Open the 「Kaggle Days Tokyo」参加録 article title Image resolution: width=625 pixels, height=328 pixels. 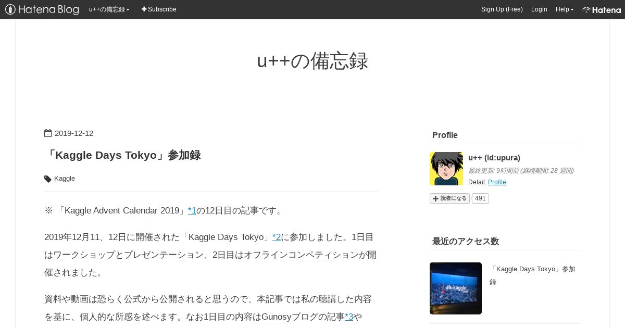click(122, 155)
